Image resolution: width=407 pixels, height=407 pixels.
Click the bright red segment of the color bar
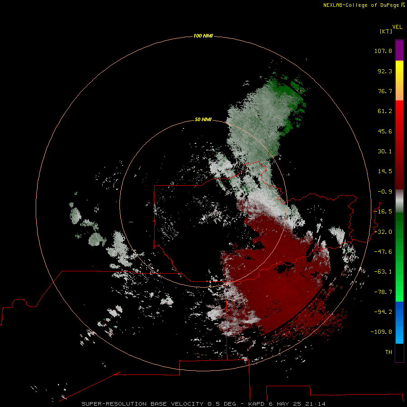[x=399, y=112]
